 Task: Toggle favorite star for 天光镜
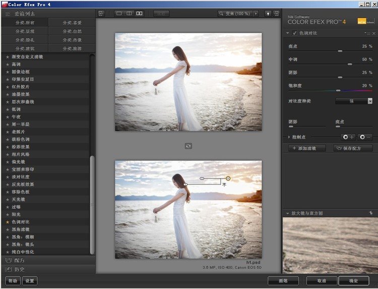tap(8, 200)
